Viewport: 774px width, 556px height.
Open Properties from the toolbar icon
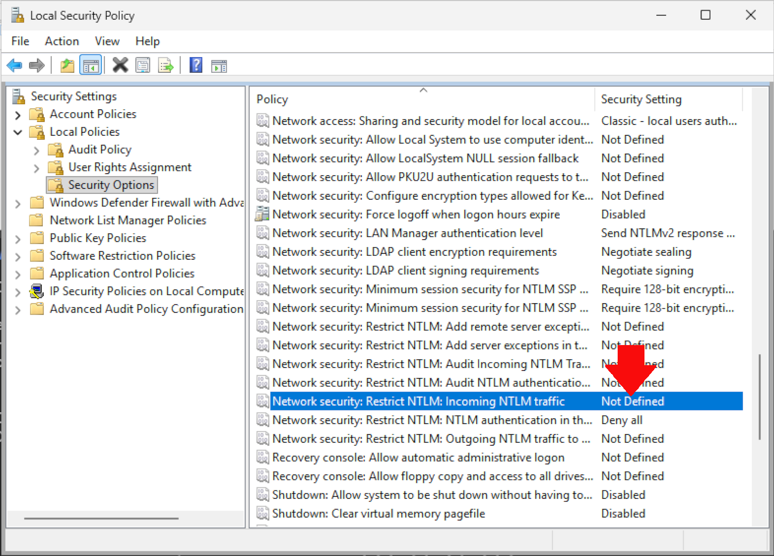[143, 66]
